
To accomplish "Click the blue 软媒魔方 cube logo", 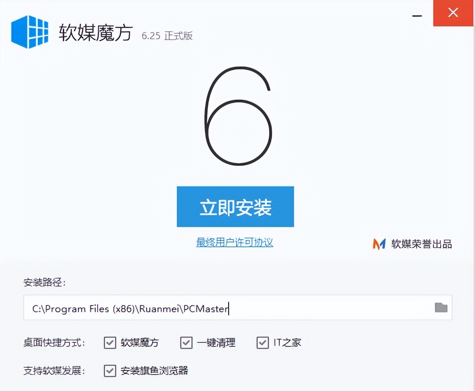I will 30,32.
